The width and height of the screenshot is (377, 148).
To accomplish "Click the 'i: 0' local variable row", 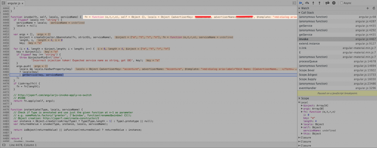I will coord(306,115).
